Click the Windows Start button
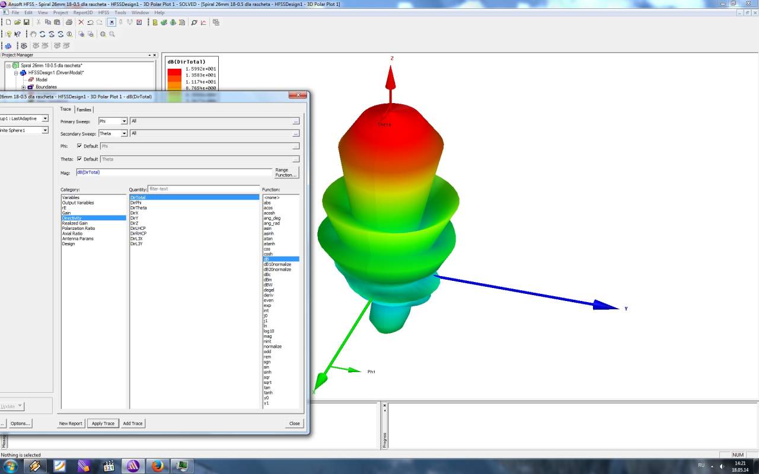Image resolution: width=759 pixels, height=474 pixels. [10, 466]
